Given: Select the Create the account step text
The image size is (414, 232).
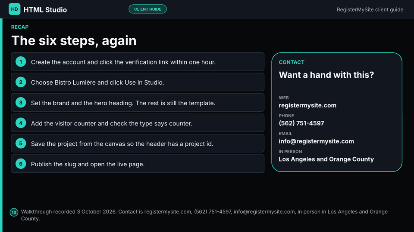Looking at the screenshot, I should [x=123, y=62].
